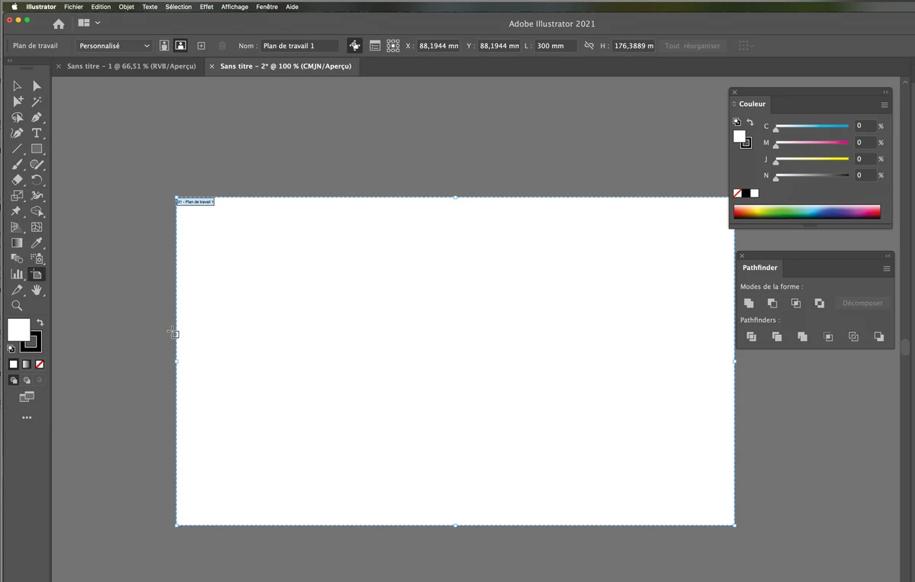Select the Gradient tool
This screenshot has height=582, width=915.
coord(17,243)
